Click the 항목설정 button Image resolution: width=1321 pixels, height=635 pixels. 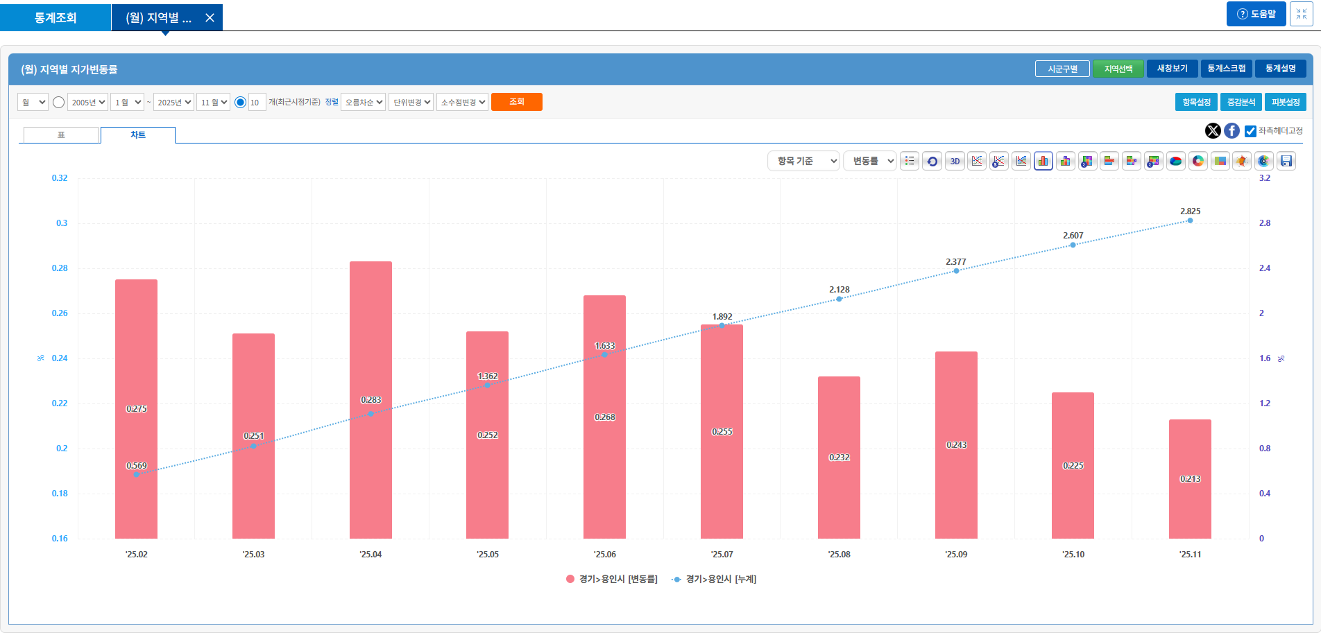(x=1196, y=102)
